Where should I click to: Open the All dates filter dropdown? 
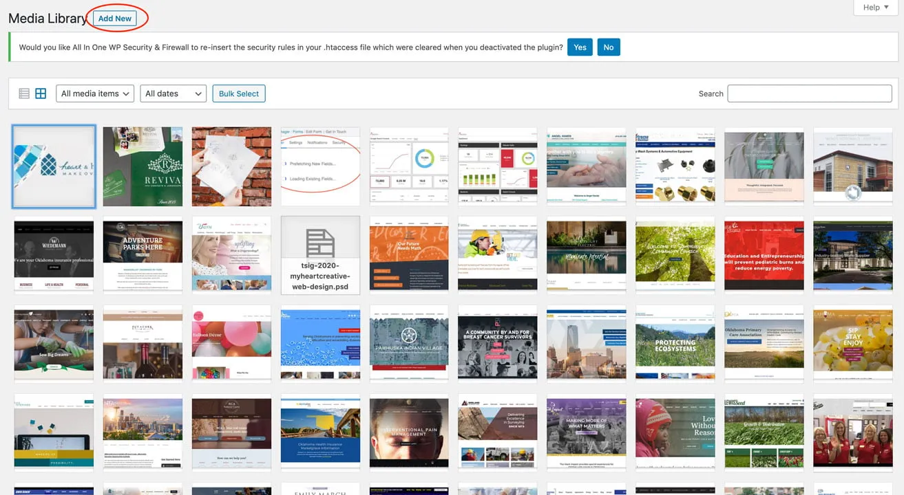click(x=174, y=93)
